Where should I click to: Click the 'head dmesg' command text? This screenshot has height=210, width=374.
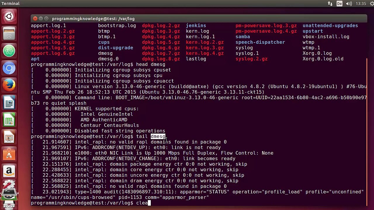[x=151, y=64]
